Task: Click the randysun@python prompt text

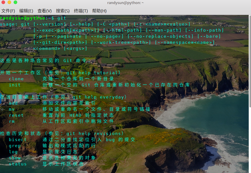Action: (23, 18)
